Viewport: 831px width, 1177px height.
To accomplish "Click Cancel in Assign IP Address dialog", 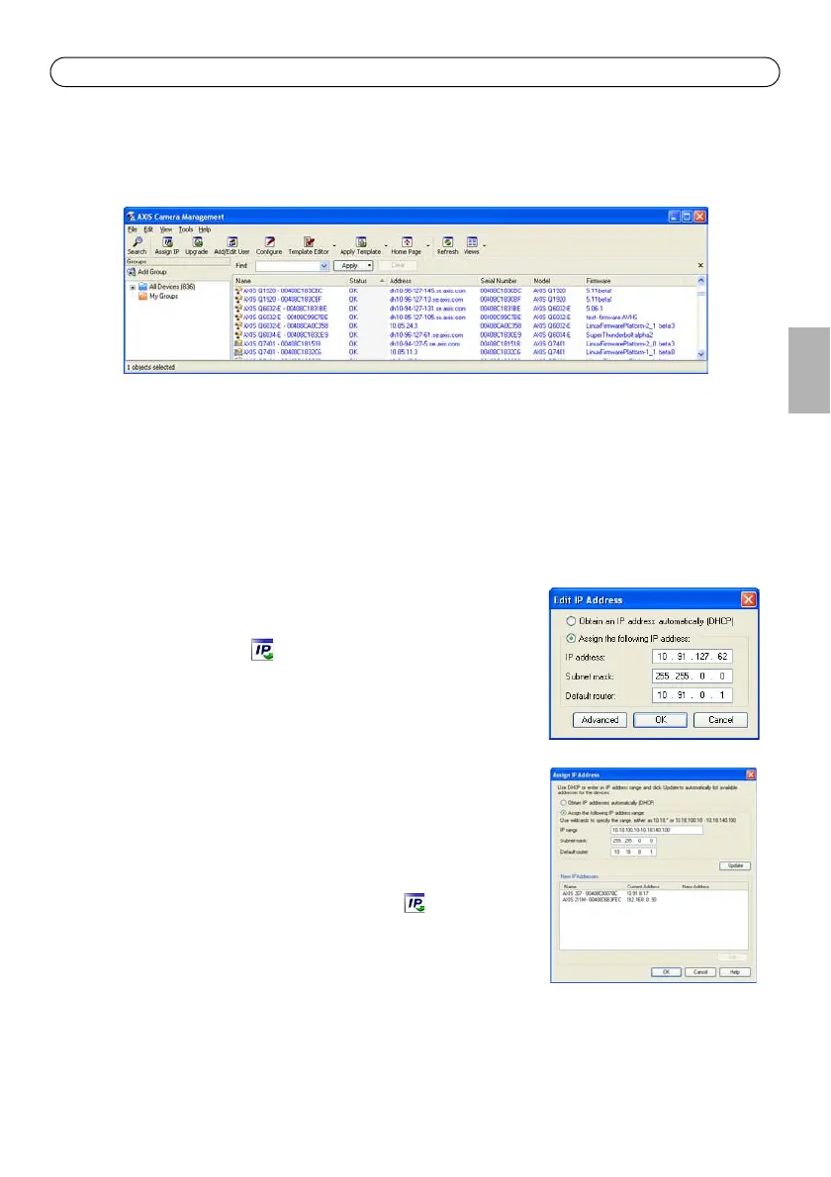I will pos(700,972).
